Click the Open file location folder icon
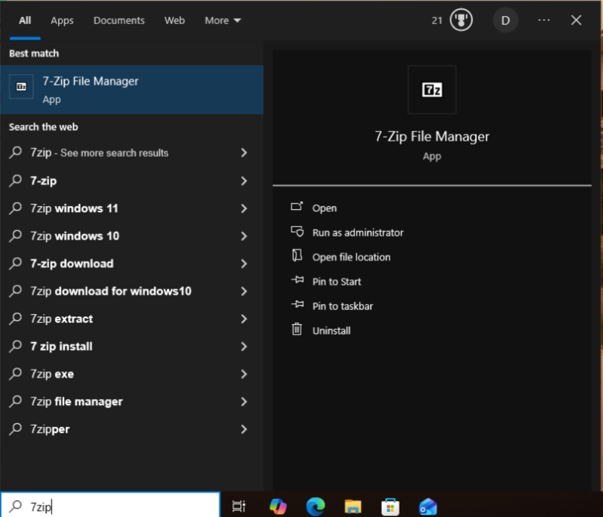 297,255
